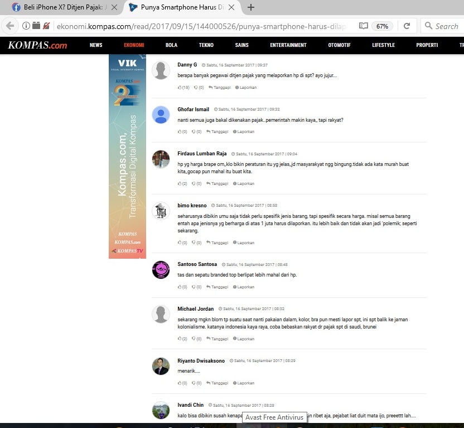Viewport: 464px width, 428px height.
Task: Like Danny G's comment with thumbs-up
Action: [180, 88]
